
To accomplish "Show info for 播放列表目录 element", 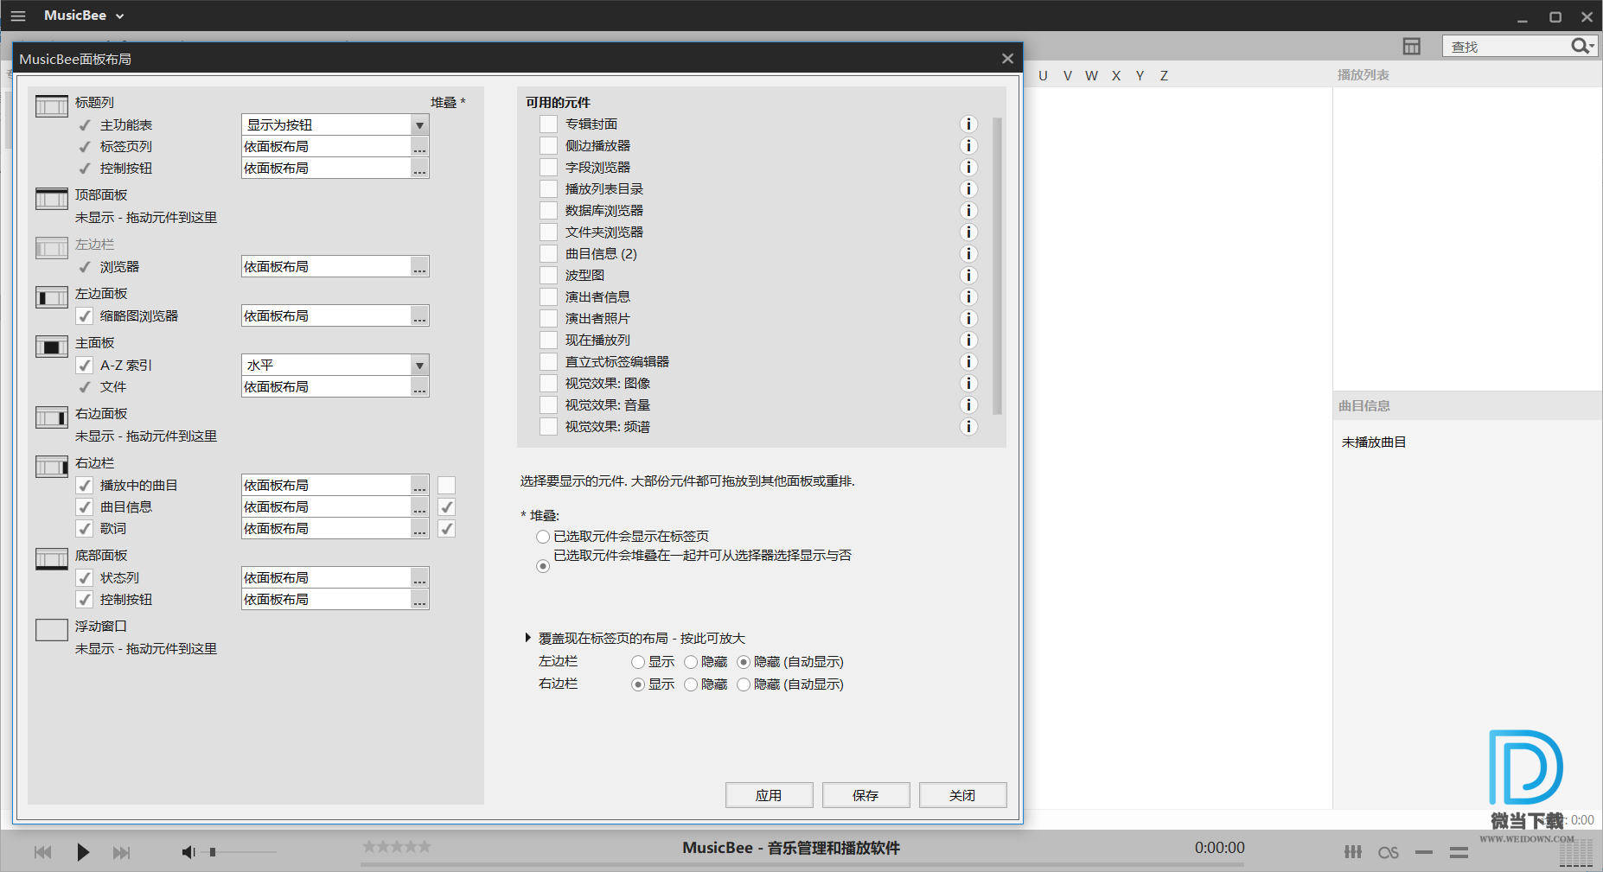I will pyautogui.click(x=968, y=189).
